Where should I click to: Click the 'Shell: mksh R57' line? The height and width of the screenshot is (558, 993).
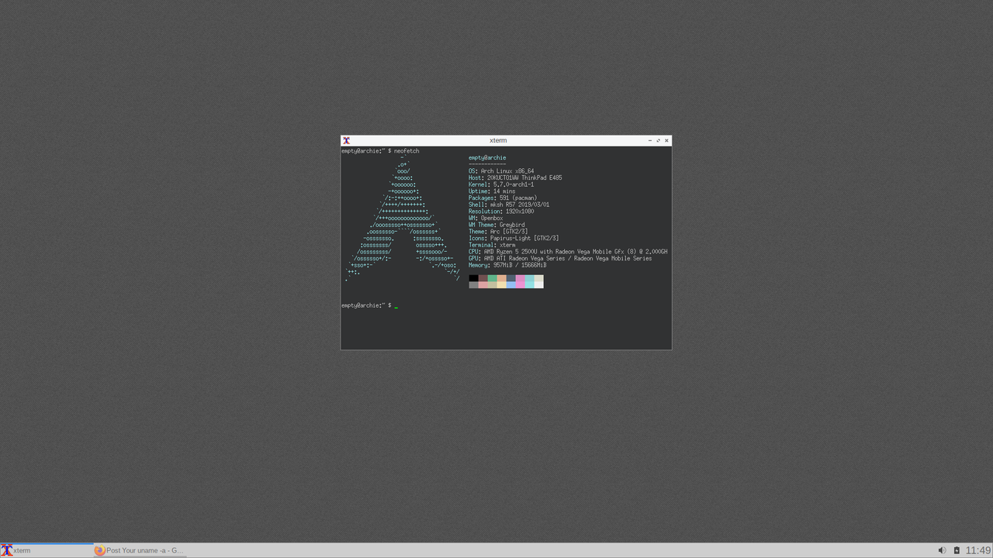(x=509, y=205)
